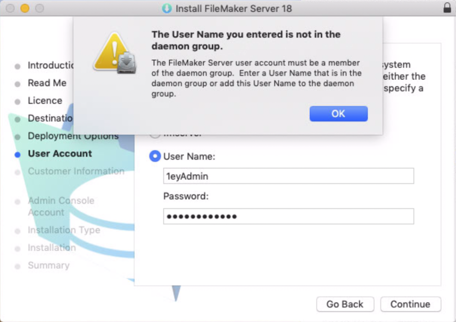Click the User Account step

[x=60, y=153]
